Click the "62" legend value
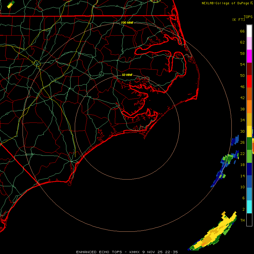The height and width of the screenshot is (254, 254). pos(242,42)
